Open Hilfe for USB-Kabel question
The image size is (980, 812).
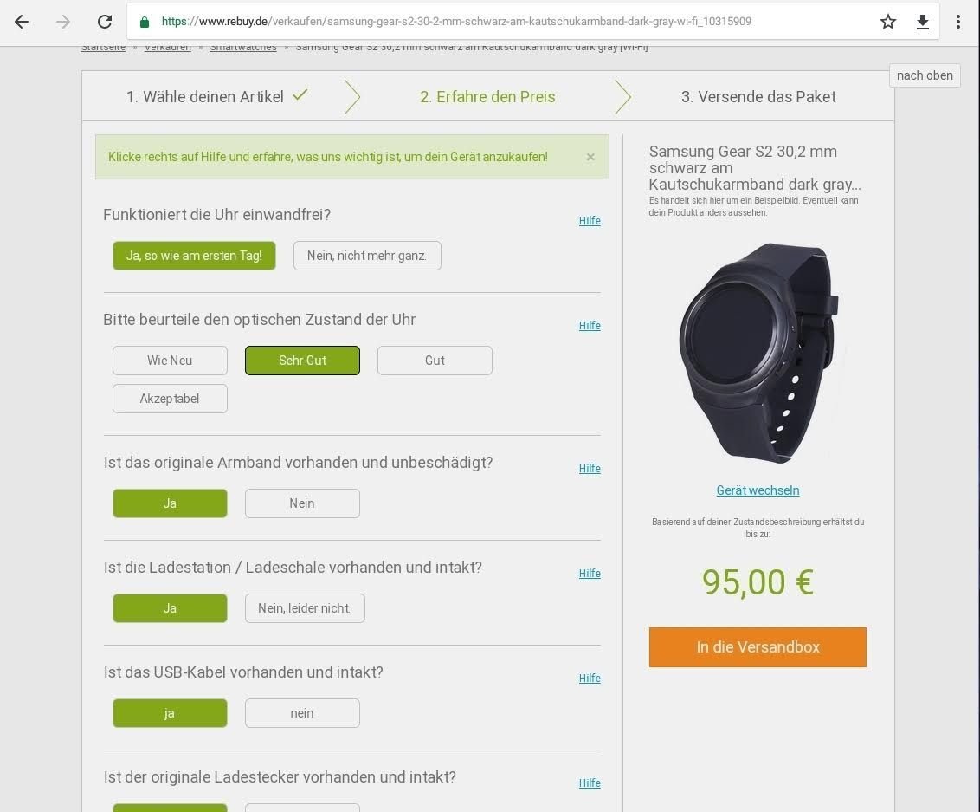(590, 679)
